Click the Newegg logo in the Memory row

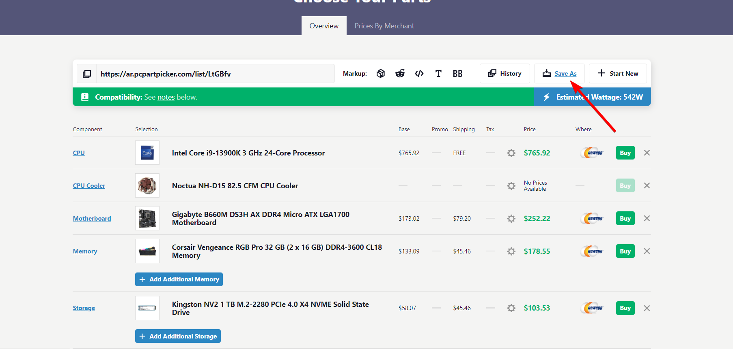click(x=592, y=251)
